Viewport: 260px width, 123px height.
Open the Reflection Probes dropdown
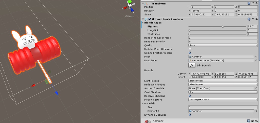223,85
